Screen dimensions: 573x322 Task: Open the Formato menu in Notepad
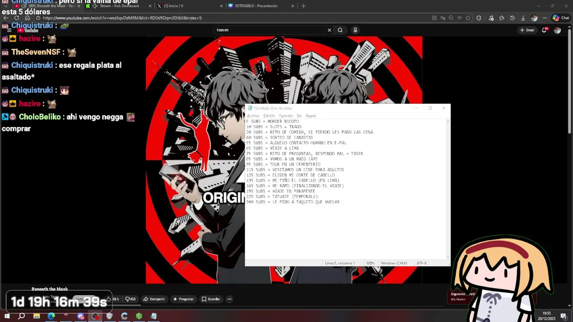coord(286,115)
